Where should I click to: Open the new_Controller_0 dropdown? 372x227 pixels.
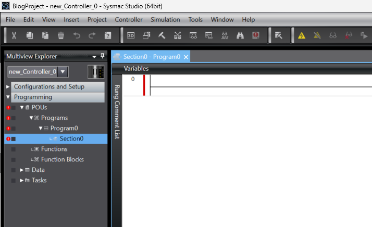(63, 71)
